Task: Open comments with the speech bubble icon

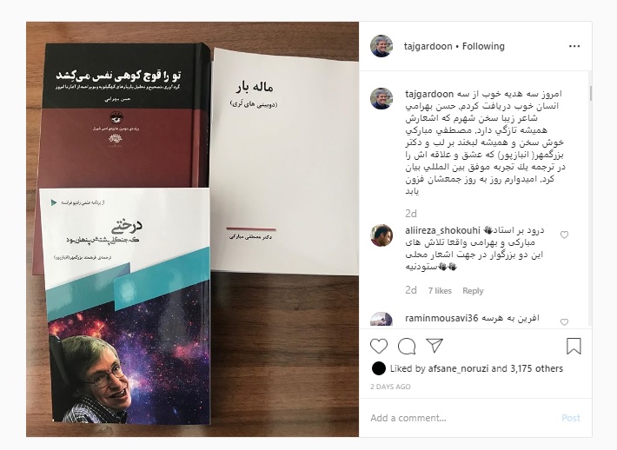Action: (x=407, y=346)
